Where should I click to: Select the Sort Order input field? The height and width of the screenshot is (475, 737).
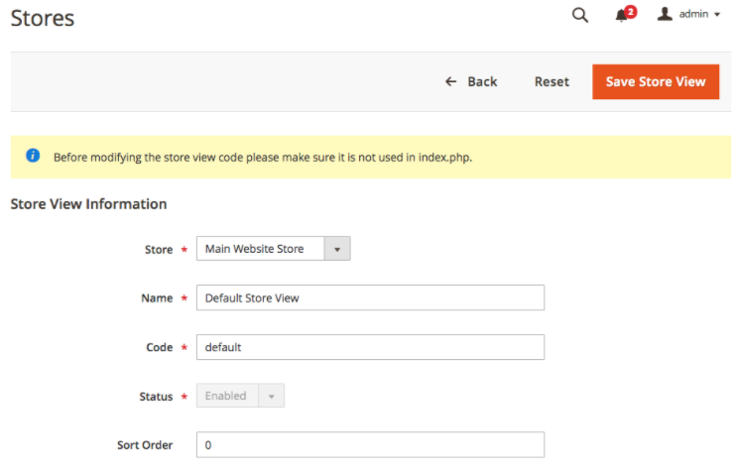tap(370, 445)
